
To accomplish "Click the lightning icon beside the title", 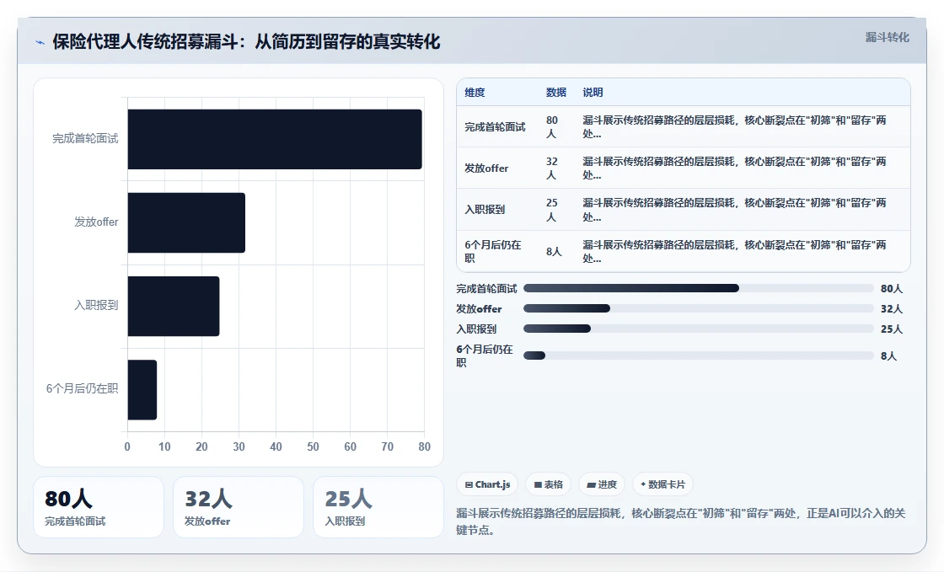I will [40, 42].
